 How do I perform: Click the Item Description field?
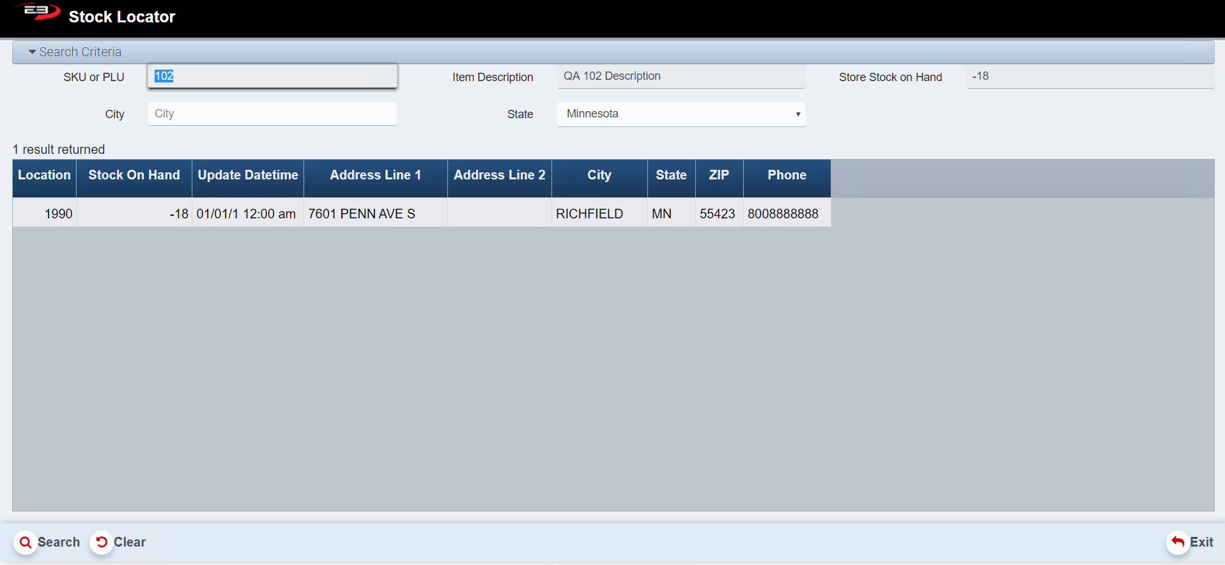pyautogui.click(x=681, y=77)
